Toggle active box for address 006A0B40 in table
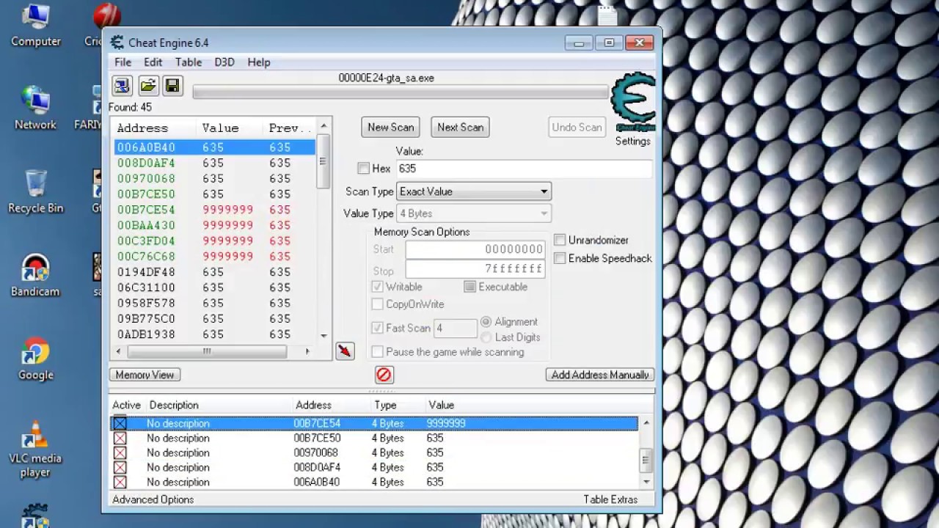The width and height of the screenshot is (939, 528). coord(120,482)
